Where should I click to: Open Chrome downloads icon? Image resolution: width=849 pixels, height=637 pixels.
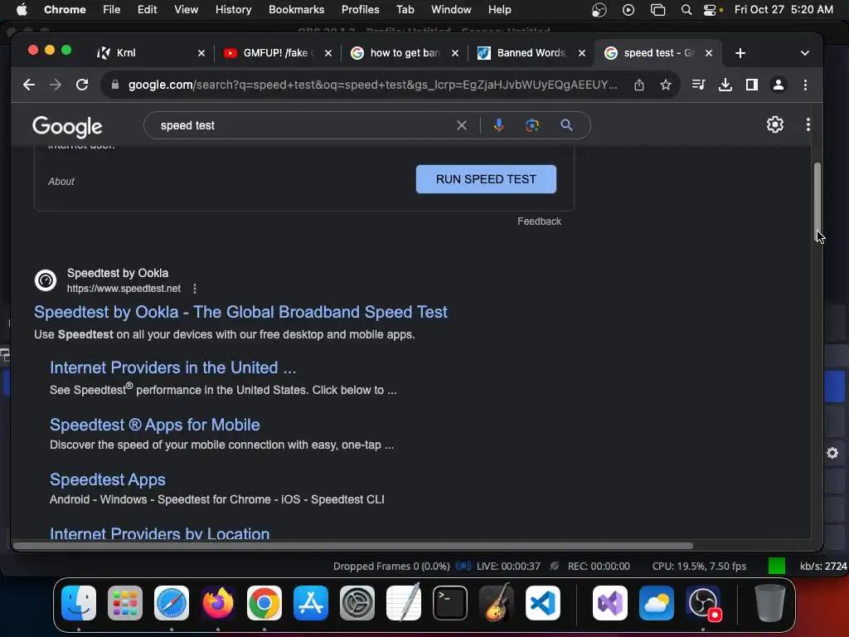[x=725, y=85]
